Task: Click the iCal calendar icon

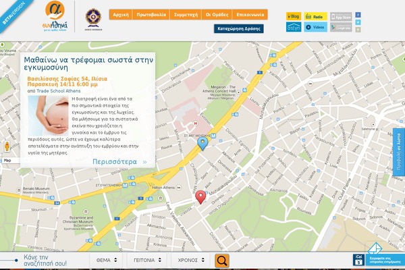Action: (x=358, y=260)
